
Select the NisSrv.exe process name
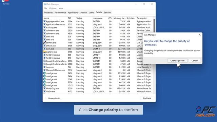[51, 91]
